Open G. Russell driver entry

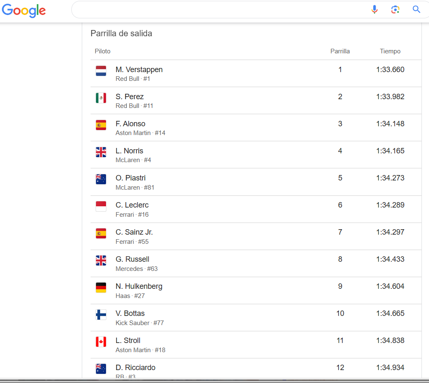(132, 259)
